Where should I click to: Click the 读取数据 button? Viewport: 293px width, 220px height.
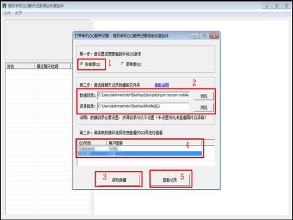pyautogui.click(x=119, y=180)
